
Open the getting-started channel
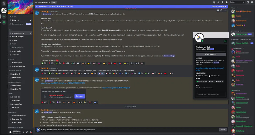20,47
